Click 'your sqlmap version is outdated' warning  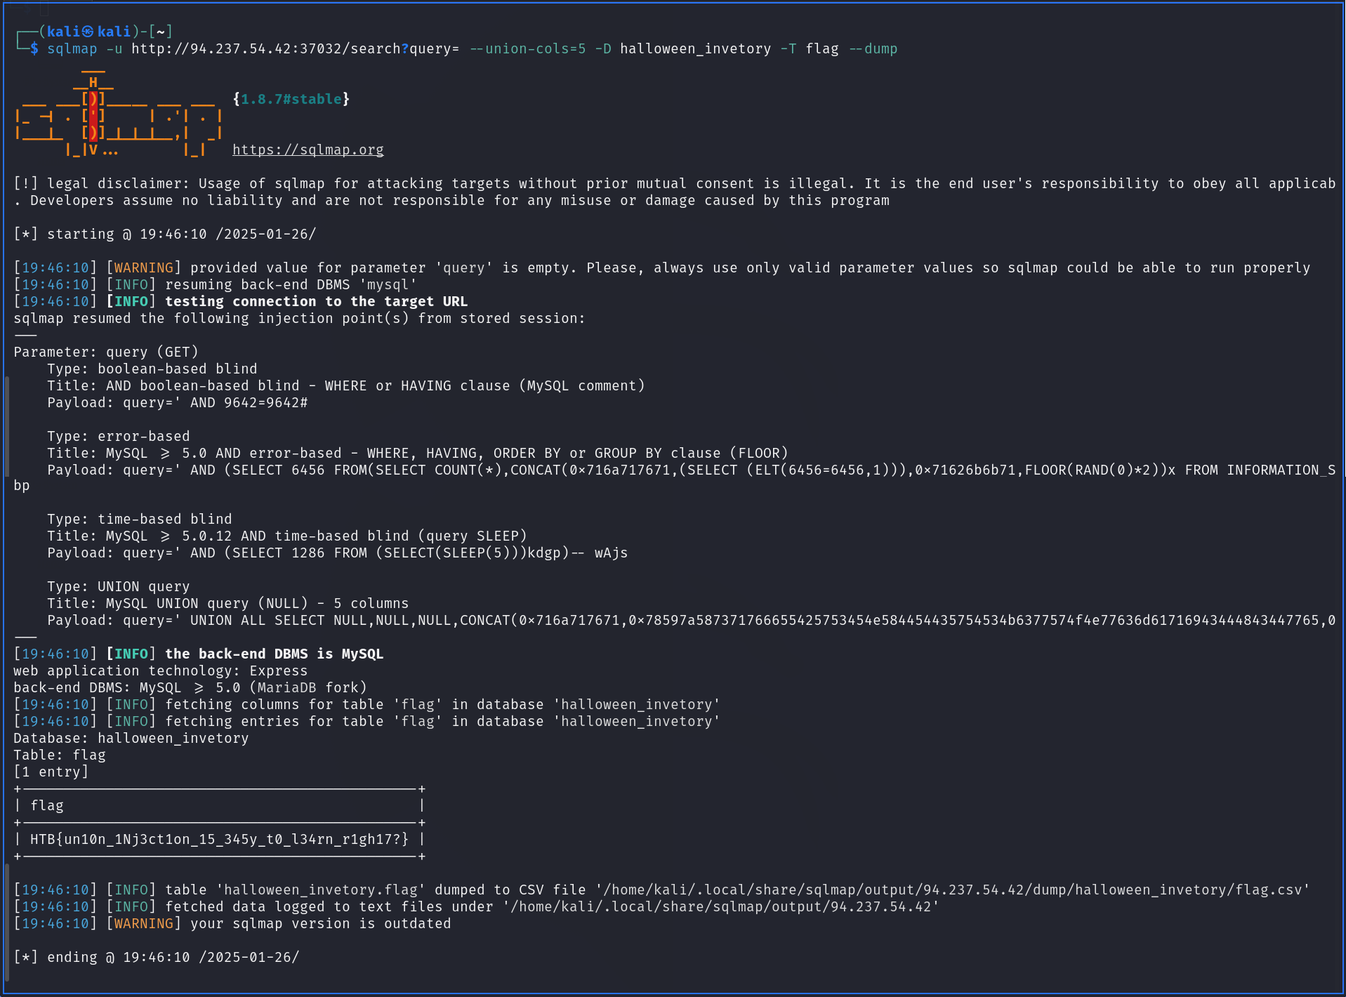click(x=232, y=923)
